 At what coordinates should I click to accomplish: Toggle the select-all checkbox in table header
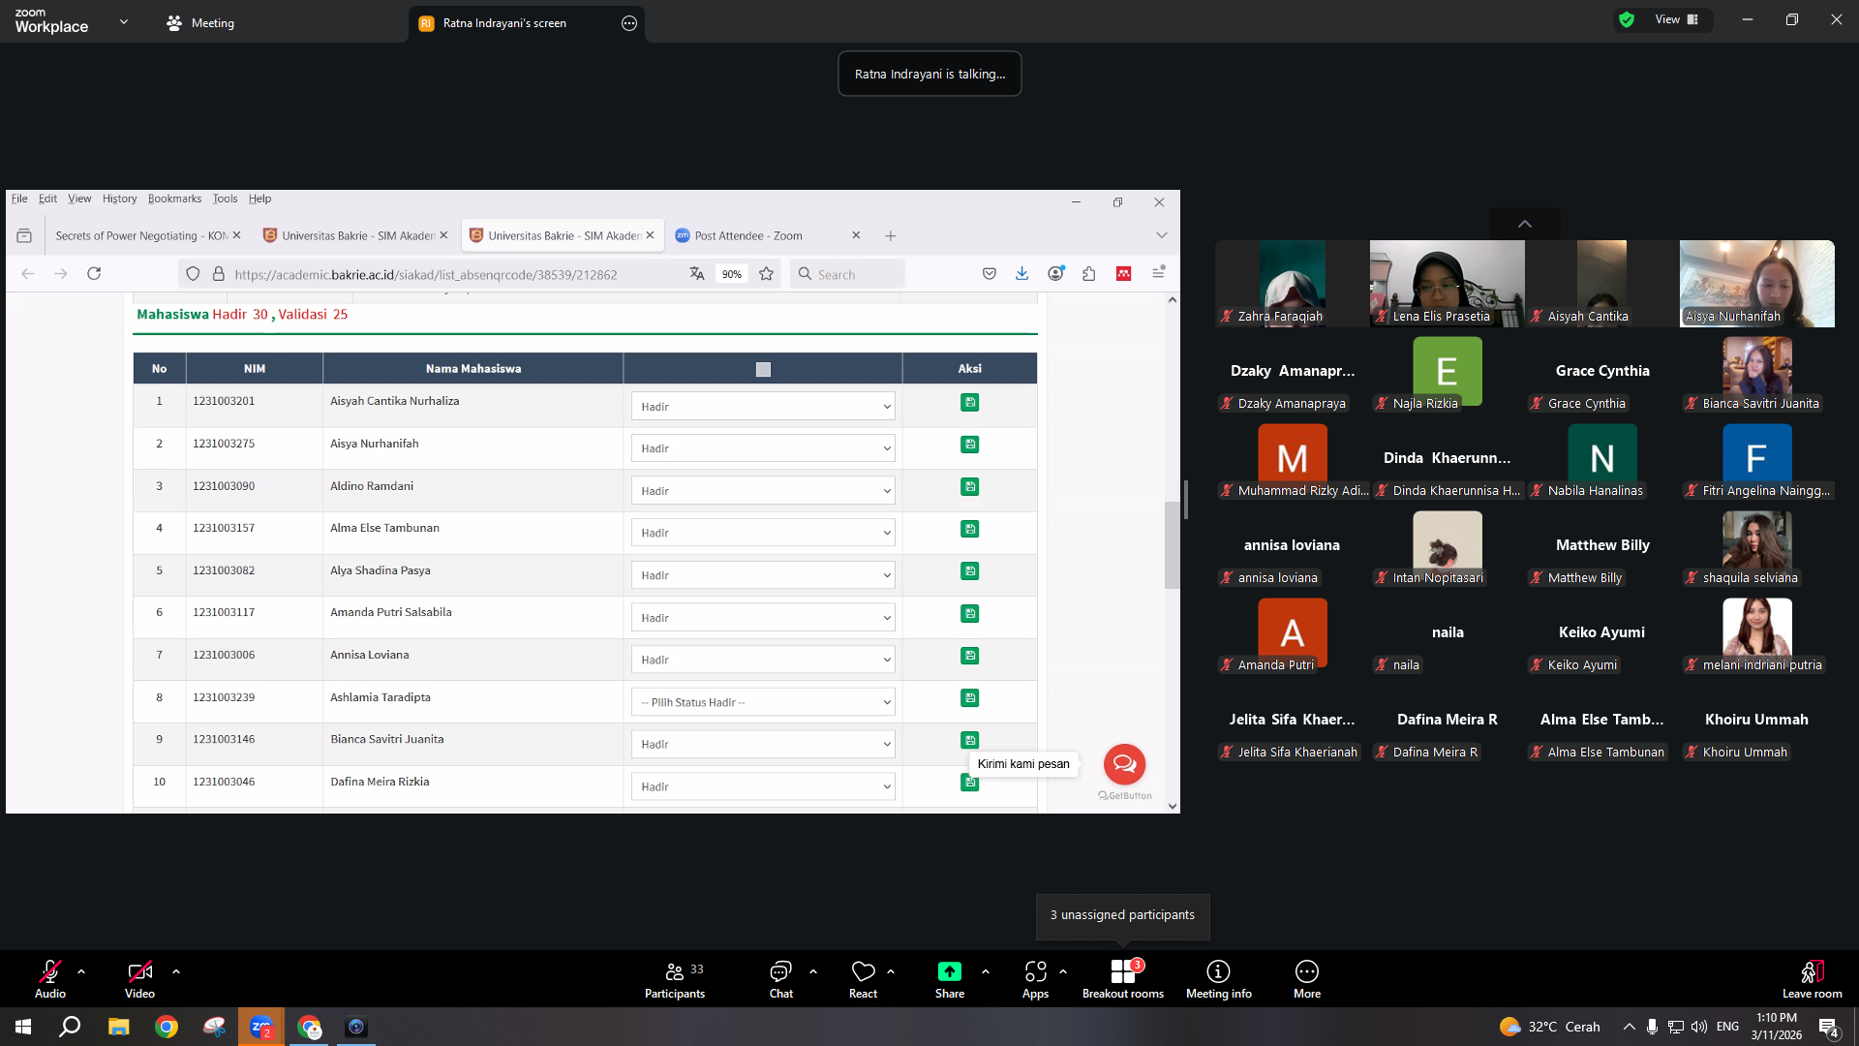pos(763,369)
